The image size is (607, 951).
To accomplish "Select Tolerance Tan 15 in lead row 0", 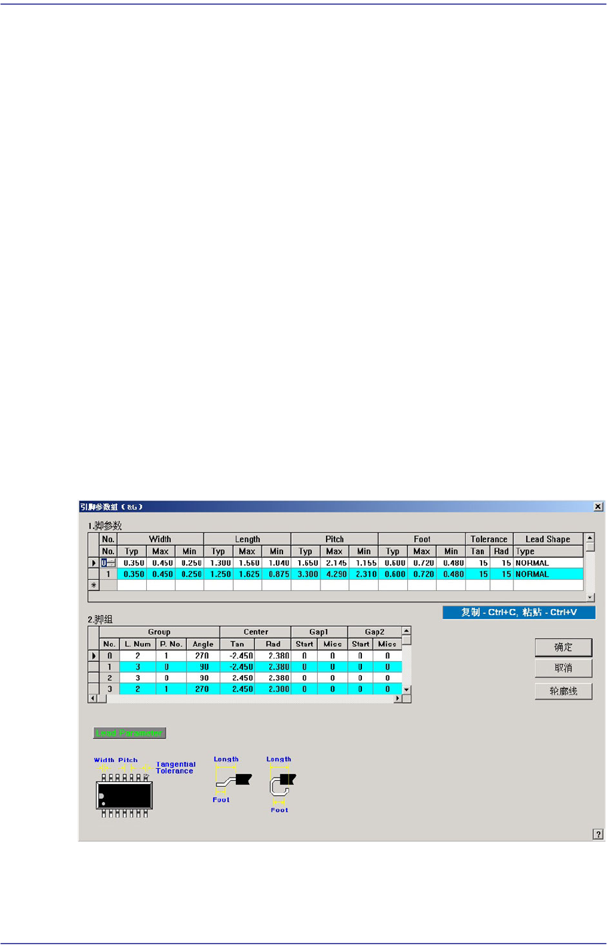I will point(477,563).
